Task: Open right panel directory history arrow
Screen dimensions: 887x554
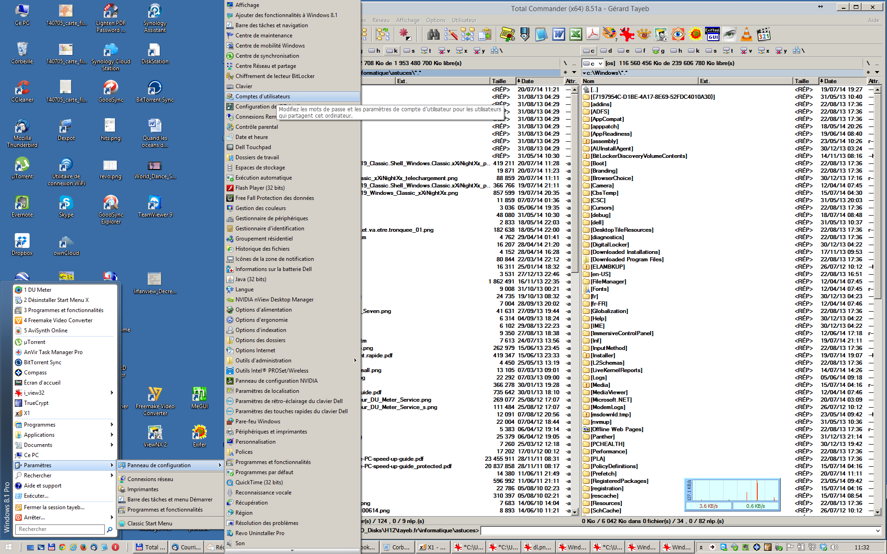Action: pos(877,72)
